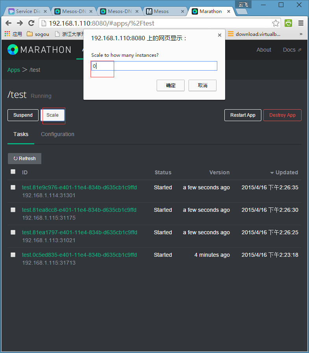309x353 pixels.
Task: Open the Apps (应用) bookmarks grid icon
Action: [x=7, y=34]
